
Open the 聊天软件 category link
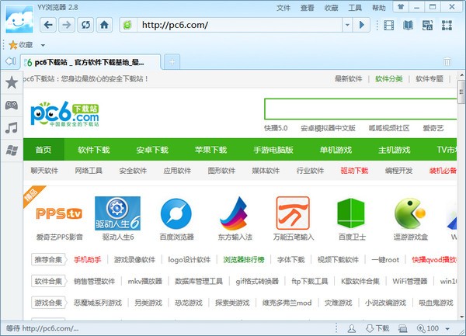(44, 171)
